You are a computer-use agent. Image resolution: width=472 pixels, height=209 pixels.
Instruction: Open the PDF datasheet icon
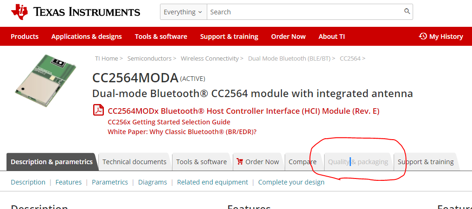[98, 111]
